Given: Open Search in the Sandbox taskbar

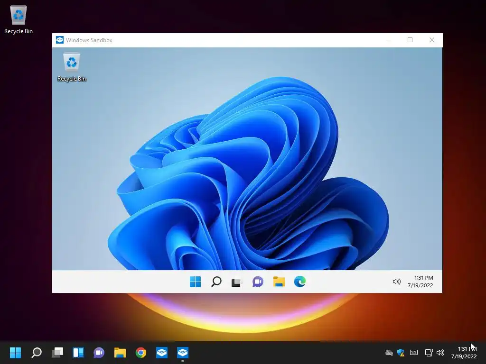Looking at the screenshot, I should point(216,282).
